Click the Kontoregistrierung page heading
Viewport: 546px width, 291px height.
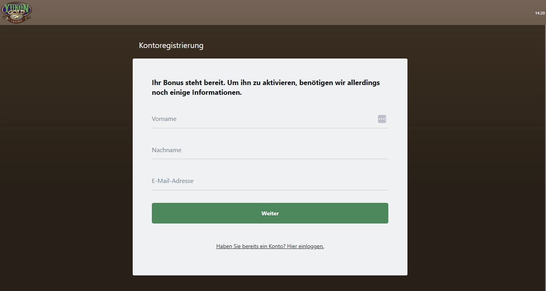tap(171, 46)
